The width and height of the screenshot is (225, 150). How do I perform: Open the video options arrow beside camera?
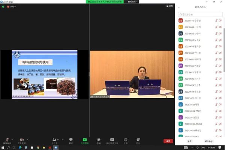pyautogui.click(x=28, y=137)
